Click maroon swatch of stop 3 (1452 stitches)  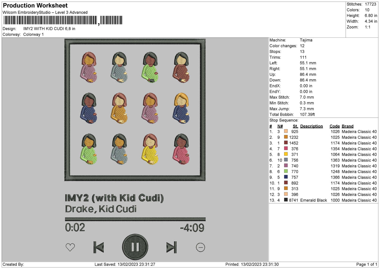tap(286, 142)
